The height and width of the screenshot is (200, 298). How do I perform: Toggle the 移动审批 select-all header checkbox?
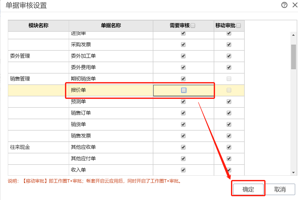238,26
